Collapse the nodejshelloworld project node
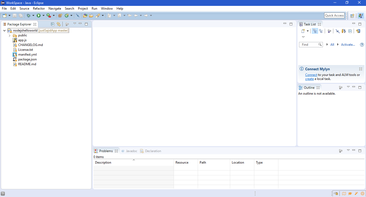This screenshot has width=366, height=197. (x=4, y=30)
